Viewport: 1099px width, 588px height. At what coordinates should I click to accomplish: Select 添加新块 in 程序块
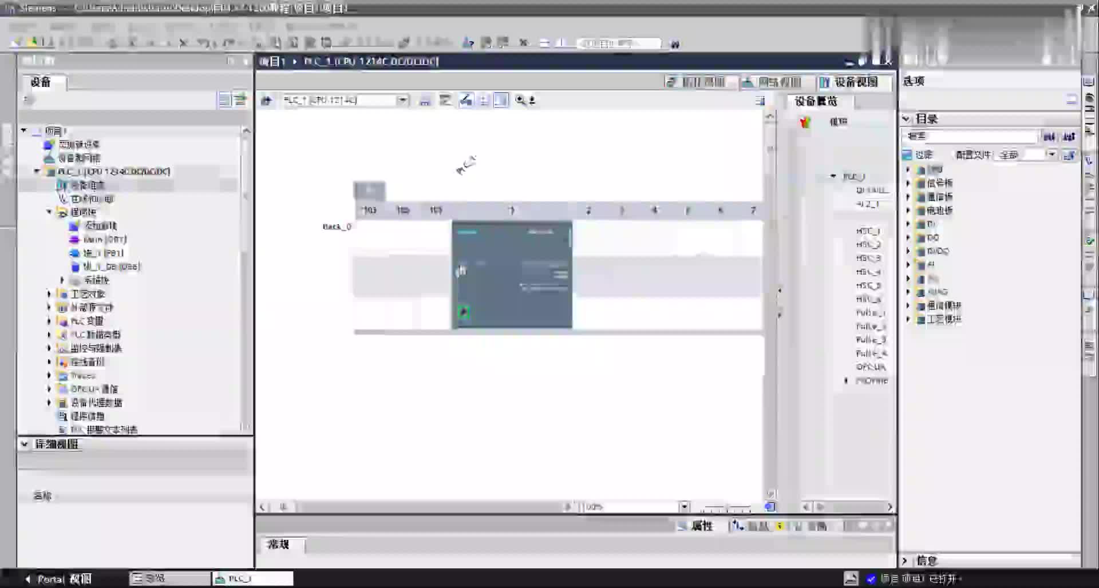[x=101, y=226]
